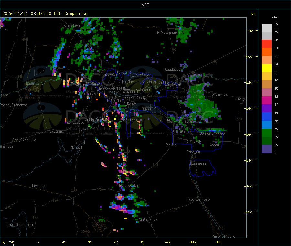Viewport: 291px width, 246px height.
Task: Click the 140 km bottom axis label
Action: click(219, 241)
